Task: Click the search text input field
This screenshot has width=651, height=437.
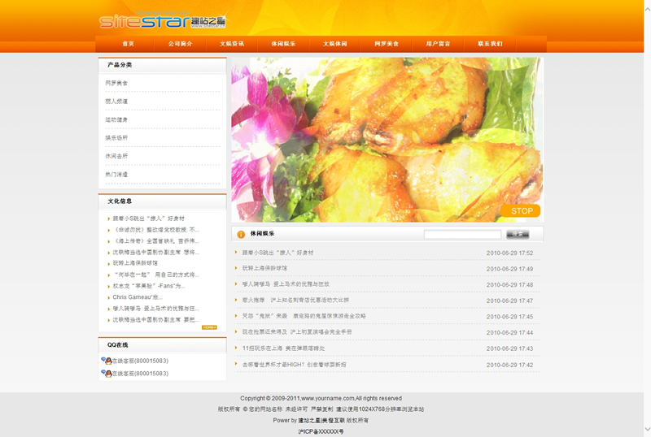Action: click(x=462, y=235)
